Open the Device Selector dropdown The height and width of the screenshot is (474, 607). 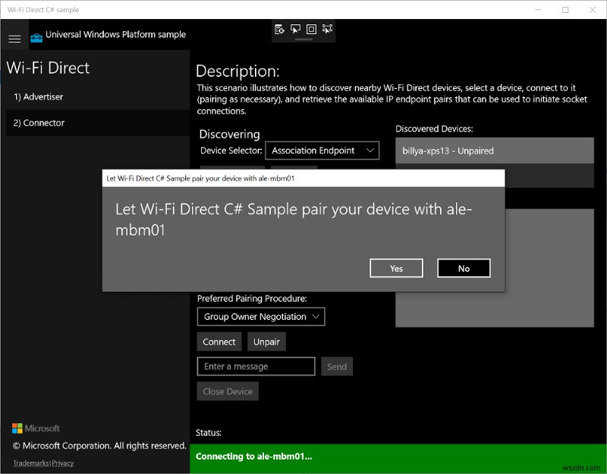click(x=322, y=150)
